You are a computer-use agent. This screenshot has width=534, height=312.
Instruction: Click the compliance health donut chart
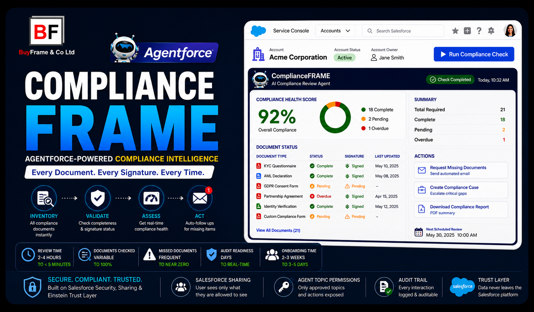click(335, 117)
